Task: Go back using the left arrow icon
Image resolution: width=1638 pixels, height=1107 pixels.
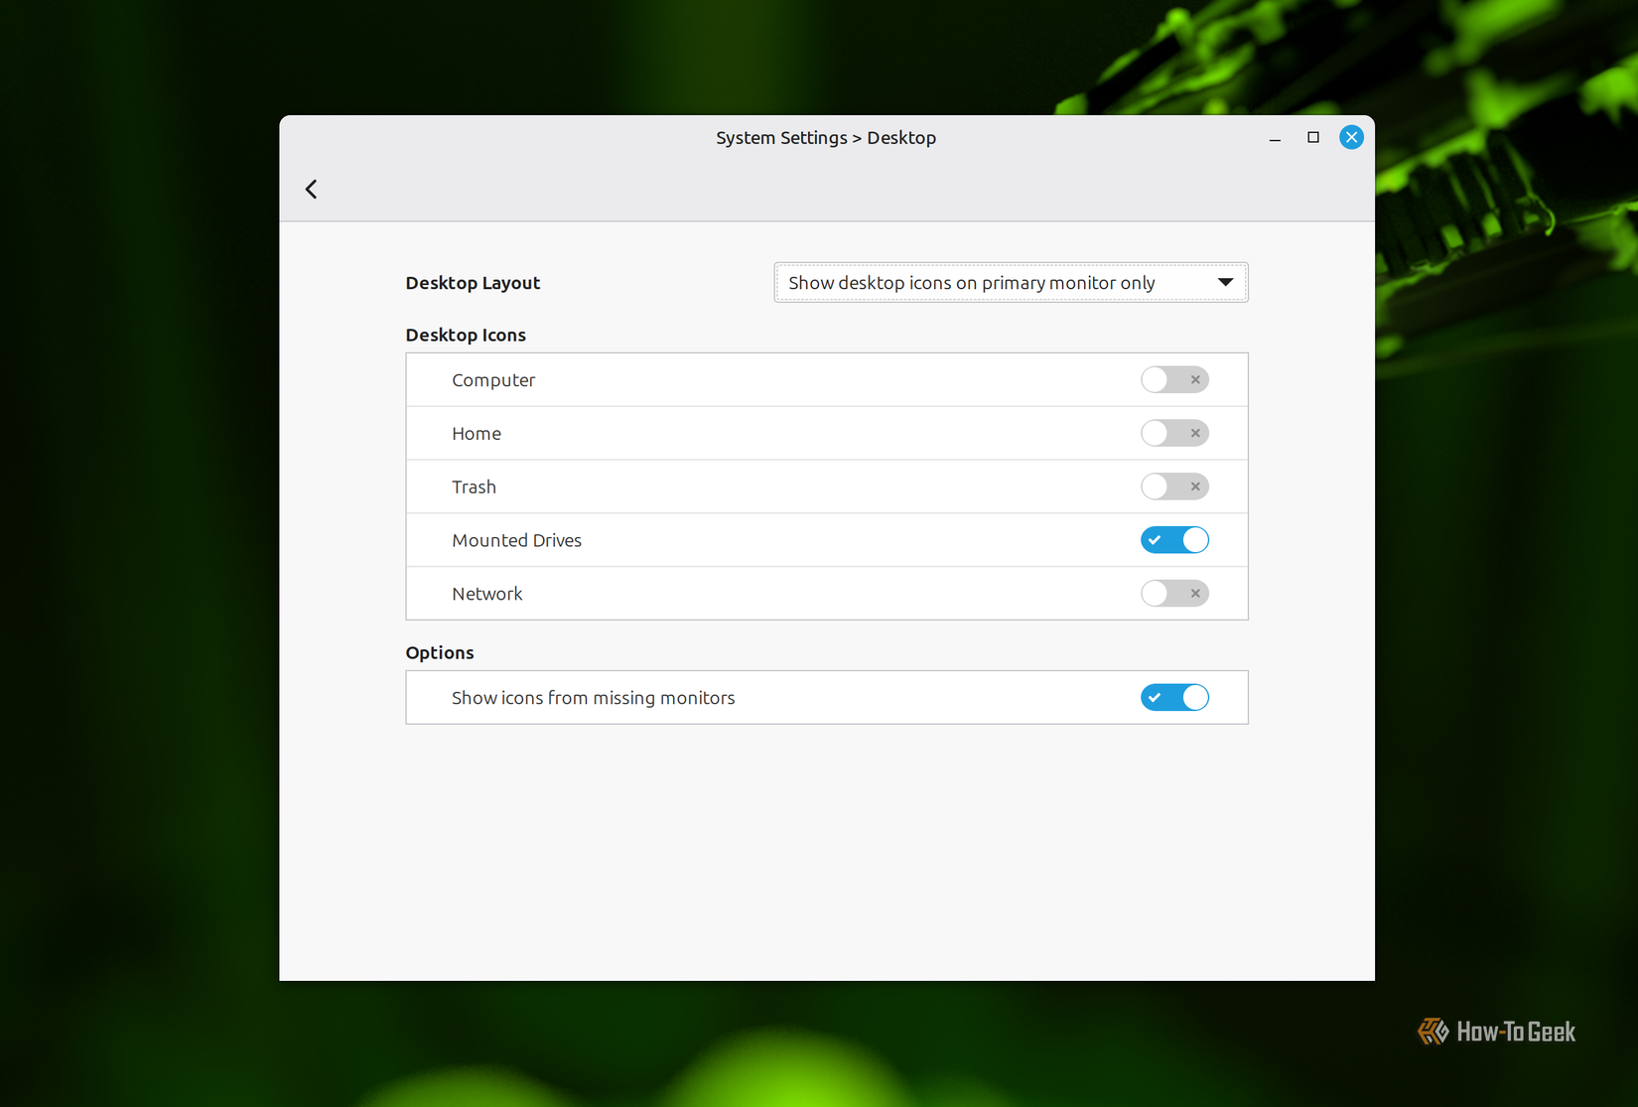Action: [x=311, y=189]
